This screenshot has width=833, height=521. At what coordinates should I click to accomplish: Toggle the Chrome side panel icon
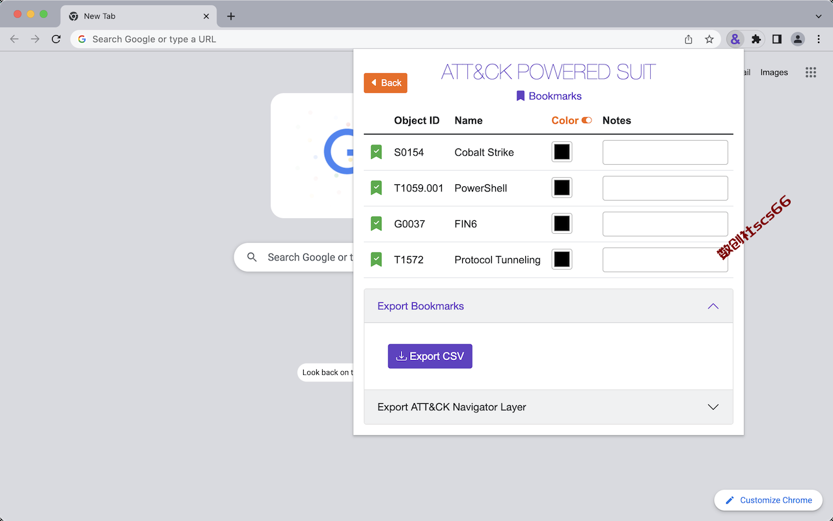[x=776, y=39]
